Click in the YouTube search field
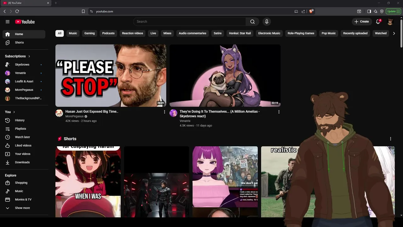This screenshot has height=227, width=403. click(190, 21)
